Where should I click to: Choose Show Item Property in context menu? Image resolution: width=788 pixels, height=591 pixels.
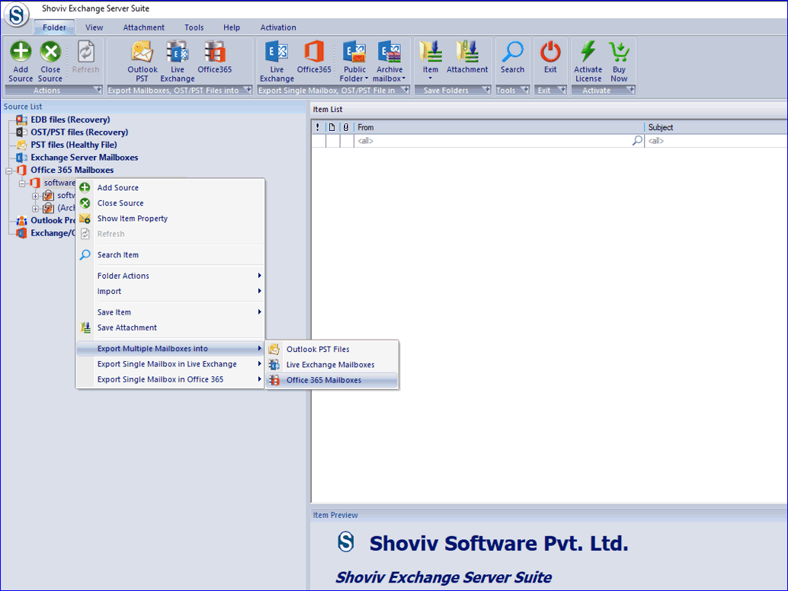pos(170,219)
